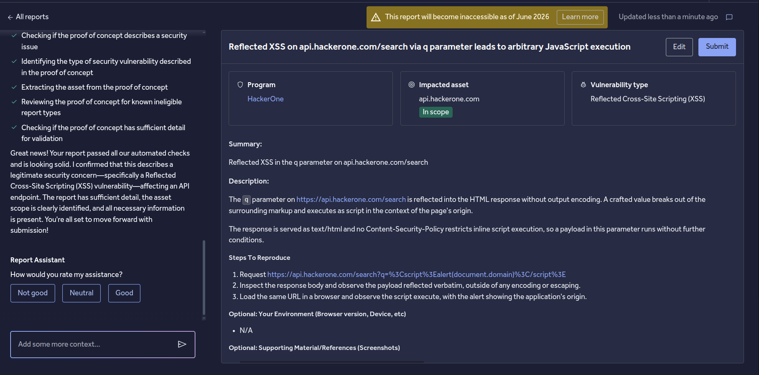The height and width of the screenshot is (375, 759).
Task: Open the XSS payload URL in step 1
Action: (416, 274)
